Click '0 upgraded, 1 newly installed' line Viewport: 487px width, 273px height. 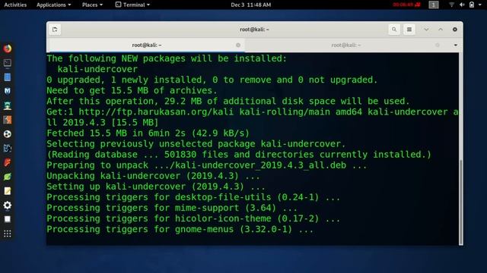(x=212, y=80)
